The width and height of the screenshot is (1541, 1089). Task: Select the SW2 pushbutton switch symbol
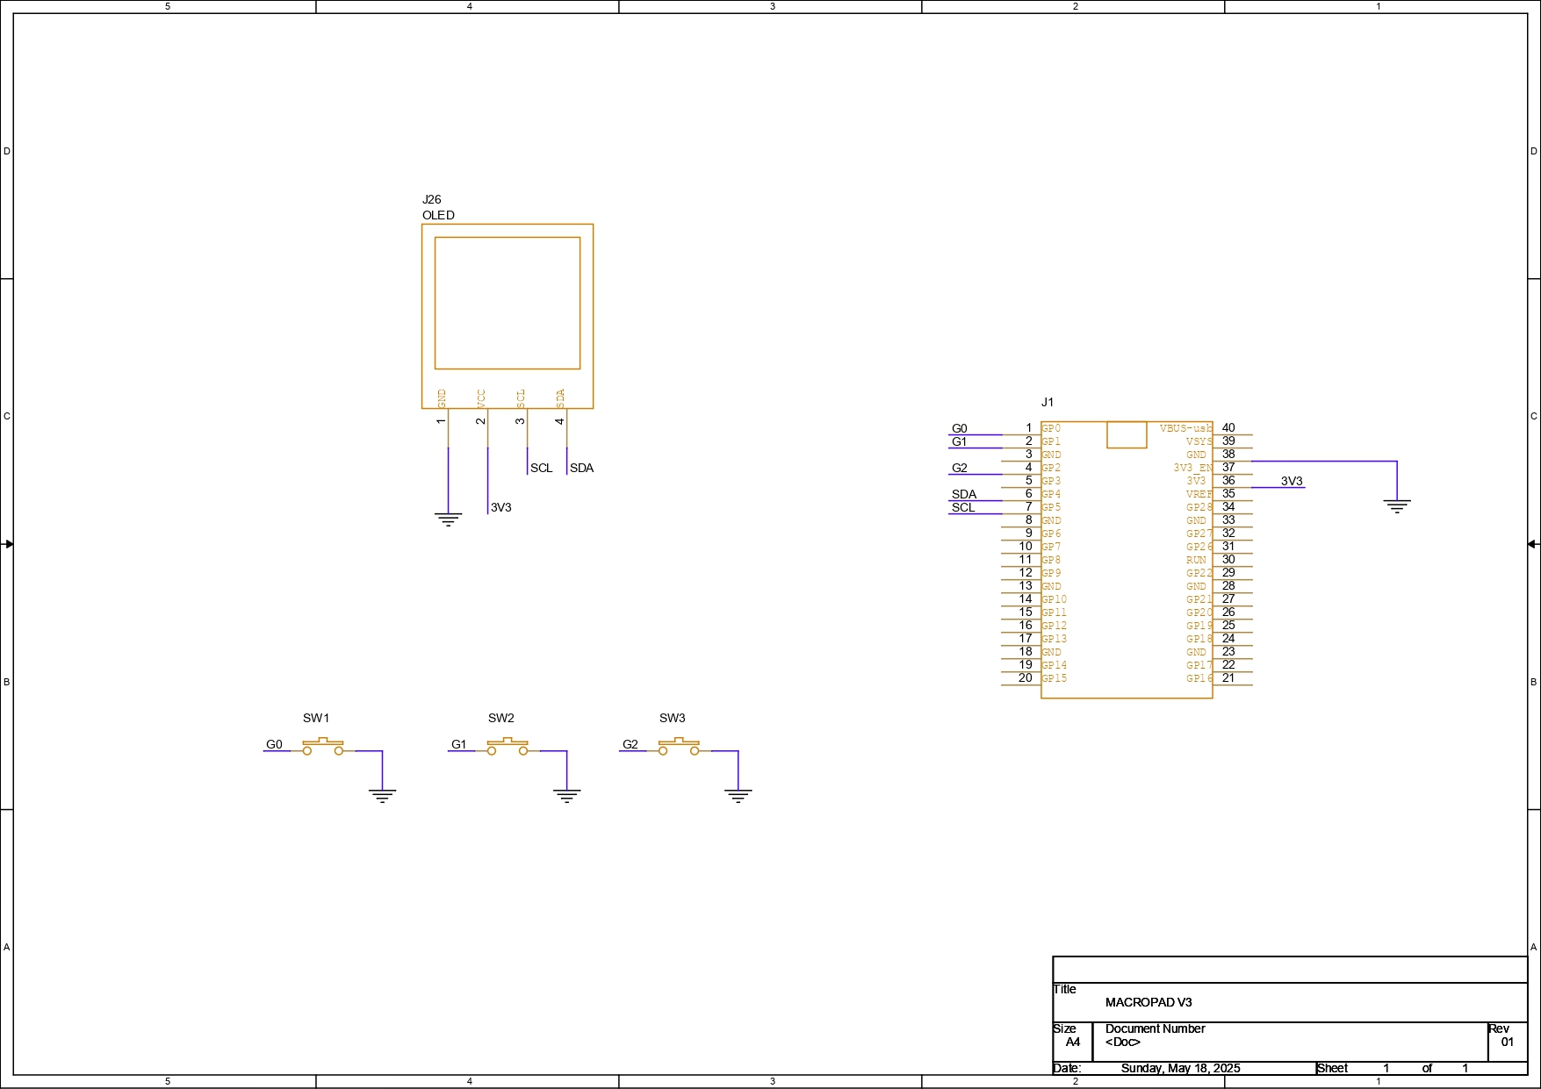tap(508, 747)
